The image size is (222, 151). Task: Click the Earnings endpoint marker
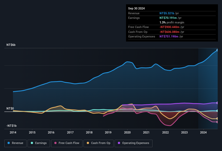tap(217, 111)
